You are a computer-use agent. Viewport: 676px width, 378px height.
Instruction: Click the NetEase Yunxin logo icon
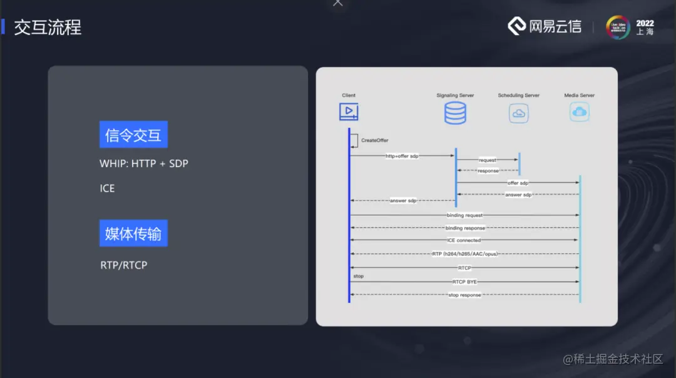click(517, 26)
